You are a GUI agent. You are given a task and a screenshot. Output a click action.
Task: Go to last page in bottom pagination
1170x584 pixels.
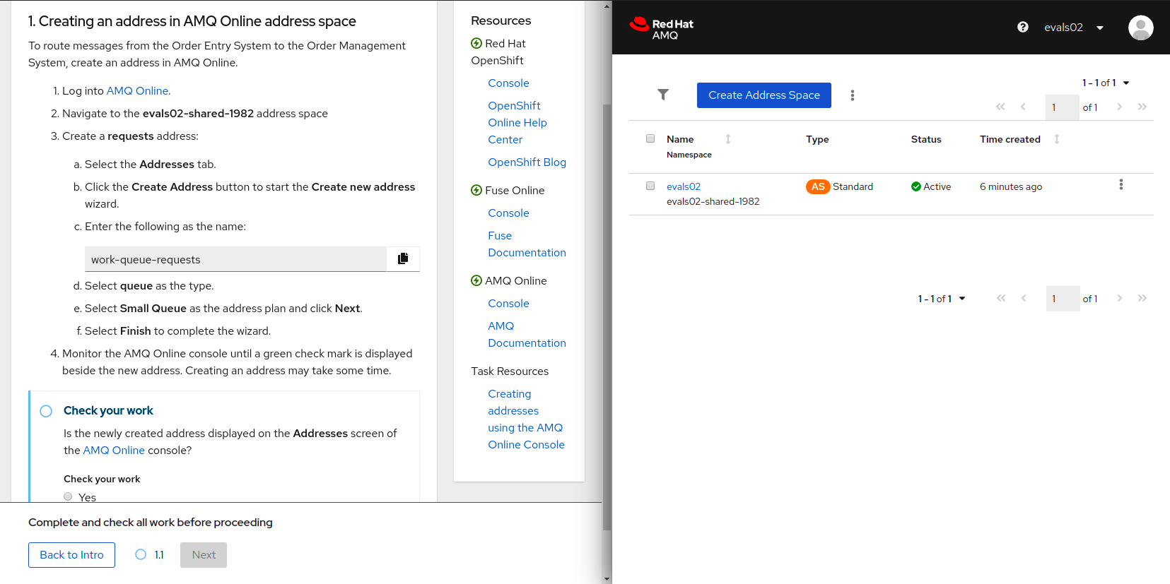tap(1142, 298)
